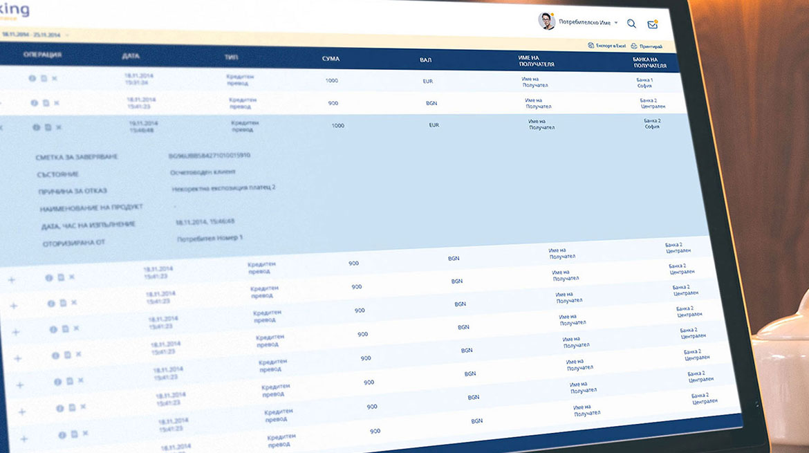Sort by the ДАТА column header
This screenshot has width=809, height=453.
coord(131,56)
